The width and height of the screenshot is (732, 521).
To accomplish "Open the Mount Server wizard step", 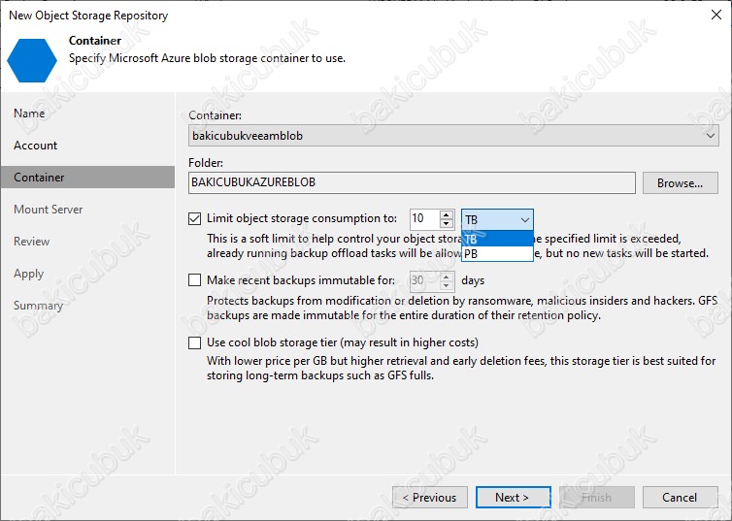I will [x=49, y=209].
